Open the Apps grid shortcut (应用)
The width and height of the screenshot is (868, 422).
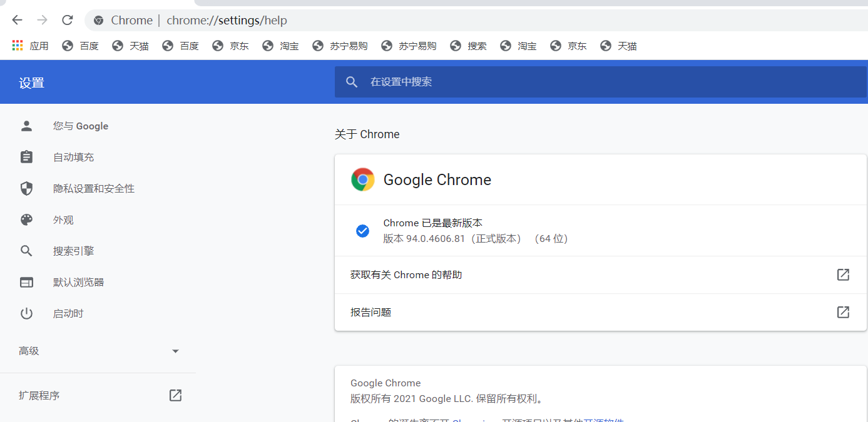pyautogui.click(x=30, y=46)
